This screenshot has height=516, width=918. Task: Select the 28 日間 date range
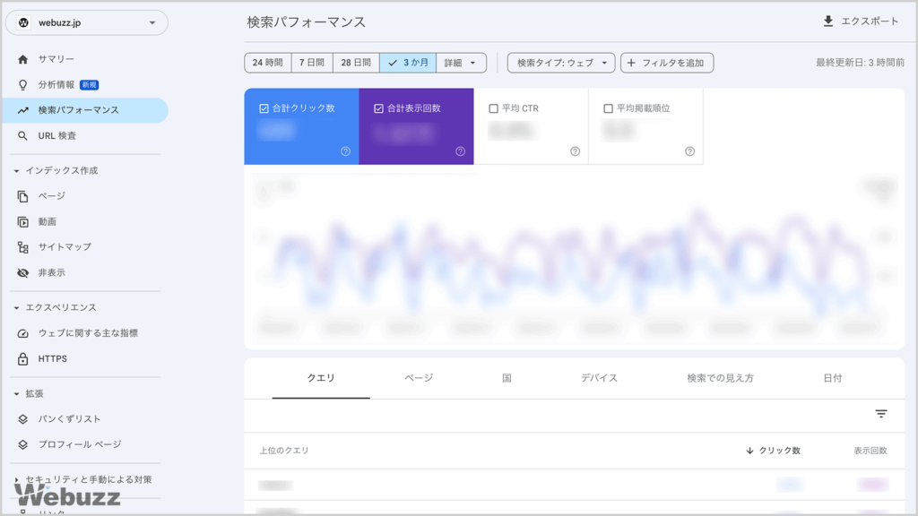[356, 63]
